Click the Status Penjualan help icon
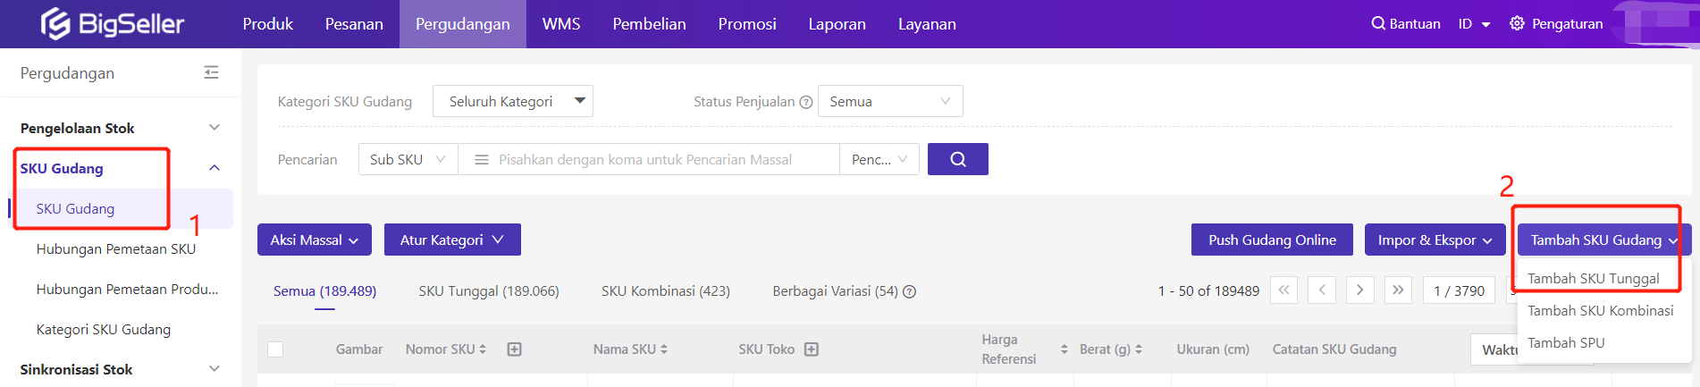 (x=805, y=102)
